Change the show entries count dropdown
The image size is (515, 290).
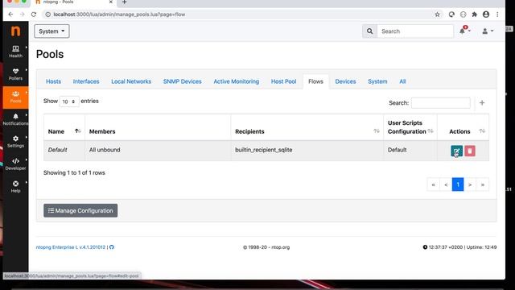pyautogui.click(x=69, y=101)
